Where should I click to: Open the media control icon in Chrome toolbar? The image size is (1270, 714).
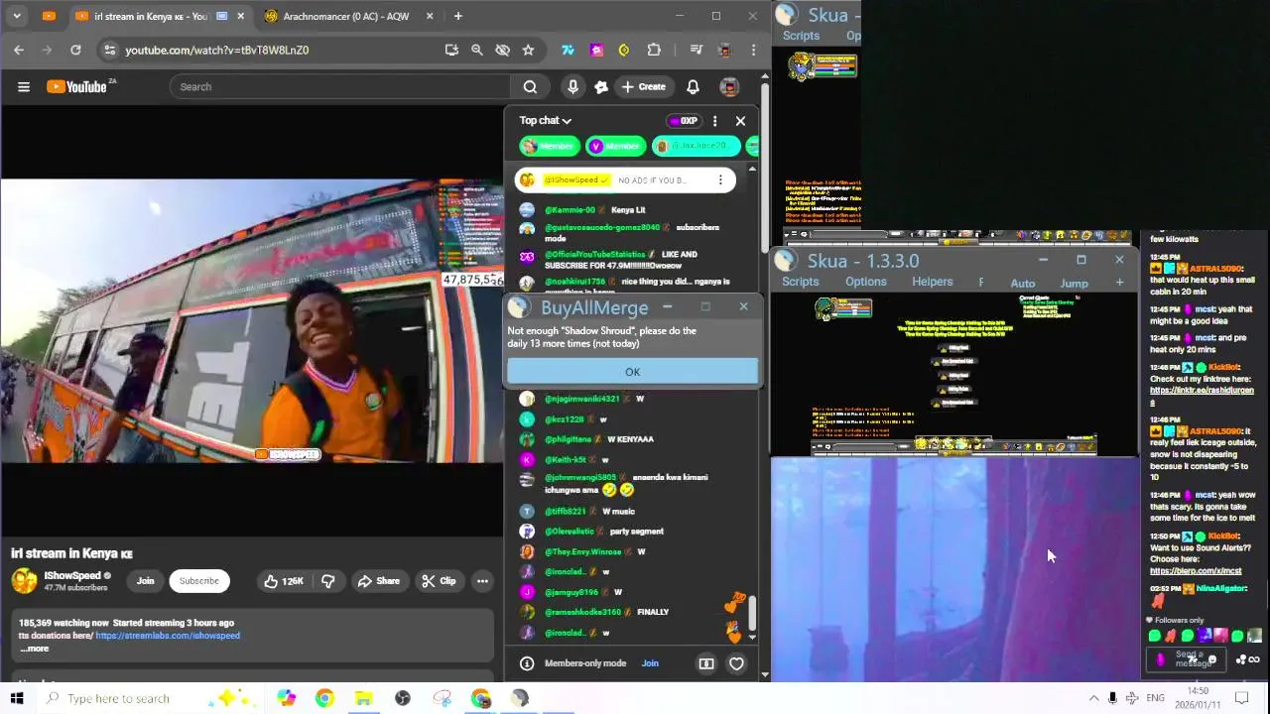697,50
